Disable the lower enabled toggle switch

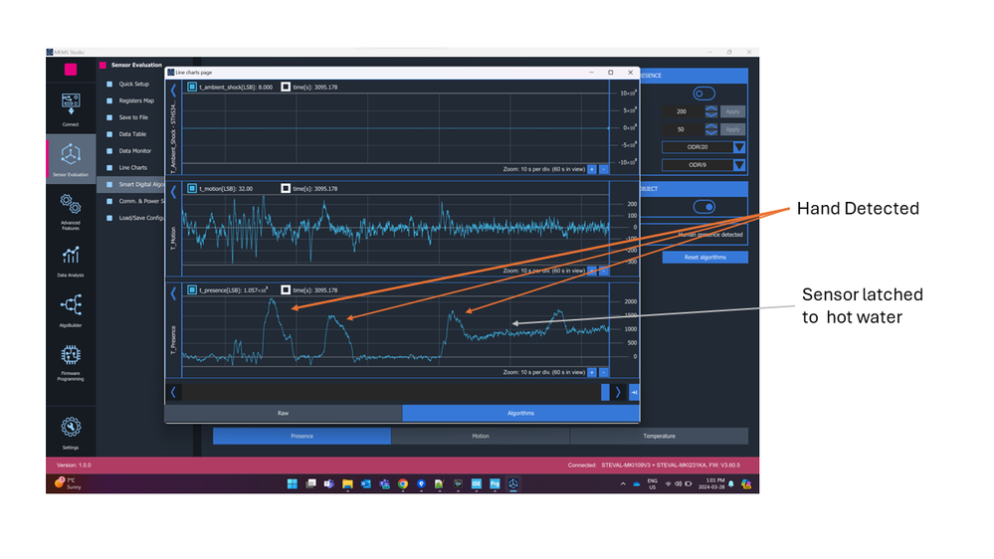point(703,207)
